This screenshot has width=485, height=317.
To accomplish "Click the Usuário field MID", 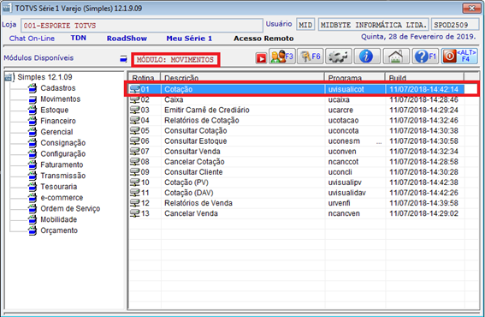I will [305, 25].
